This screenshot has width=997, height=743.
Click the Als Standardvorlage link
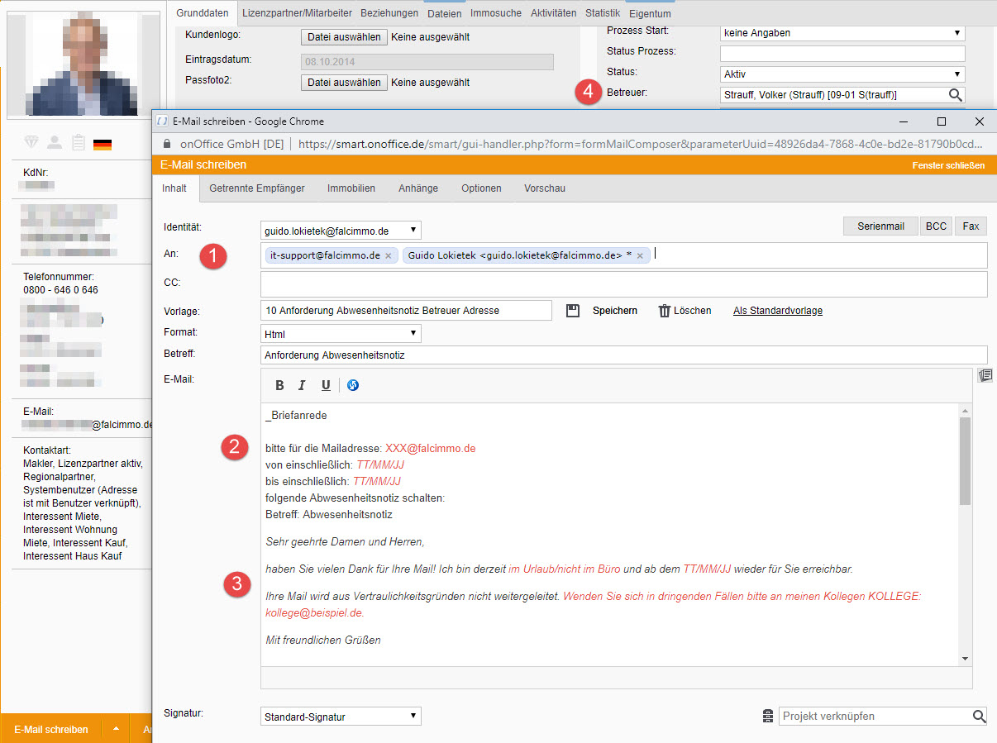[777, 311]
